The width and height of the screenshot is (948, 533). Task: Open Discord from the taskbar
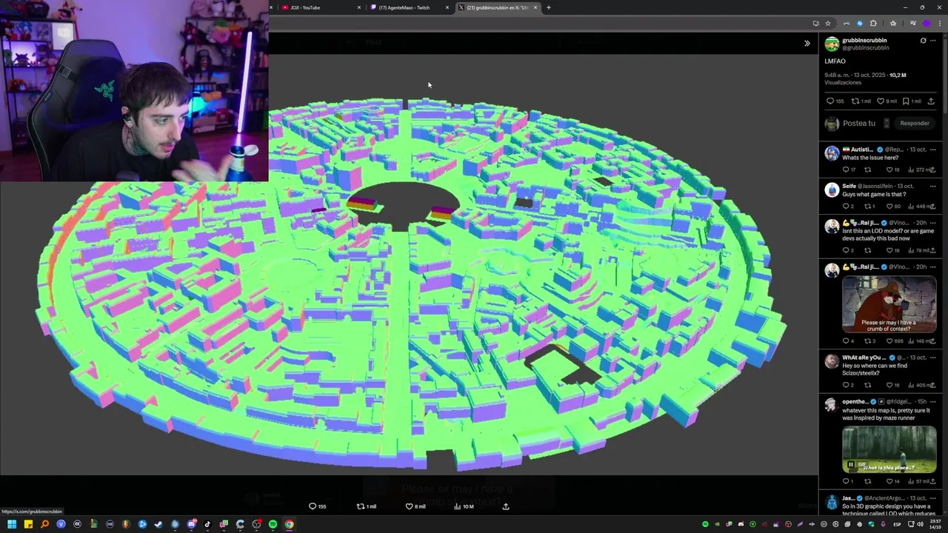191,524
